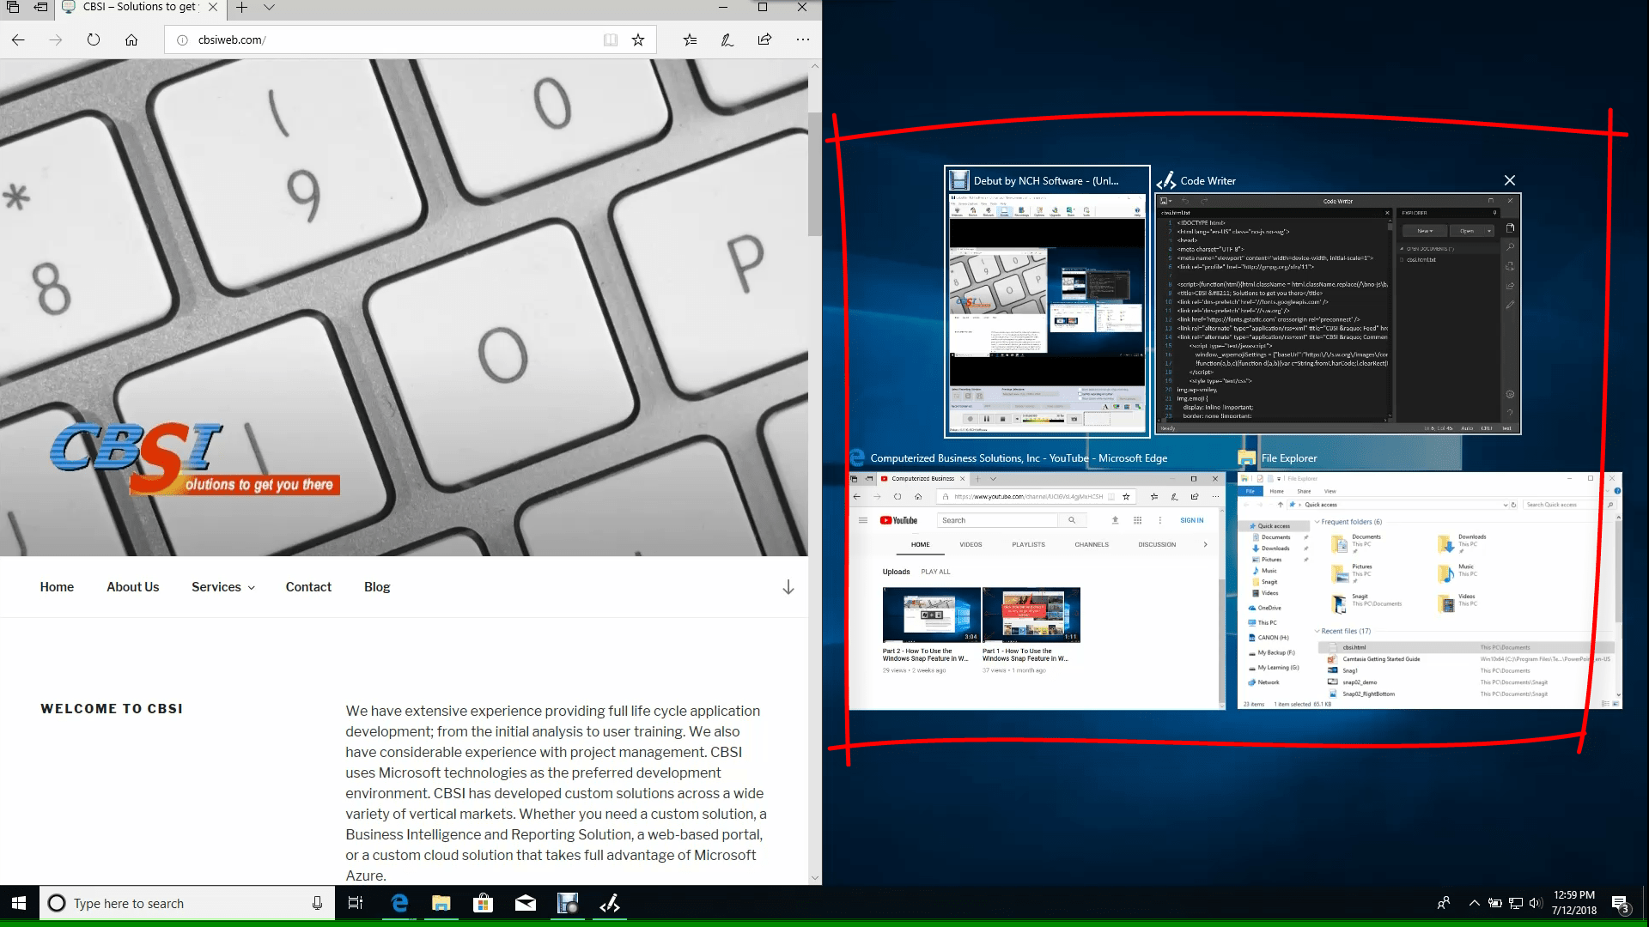Click the documents icon atop Code Writer's explorer sidebar
Screen dimensions: 1649x927
click(1511, 229)
